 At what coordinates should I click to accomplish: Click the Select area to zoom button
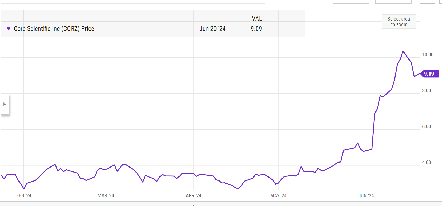[398, 22]
